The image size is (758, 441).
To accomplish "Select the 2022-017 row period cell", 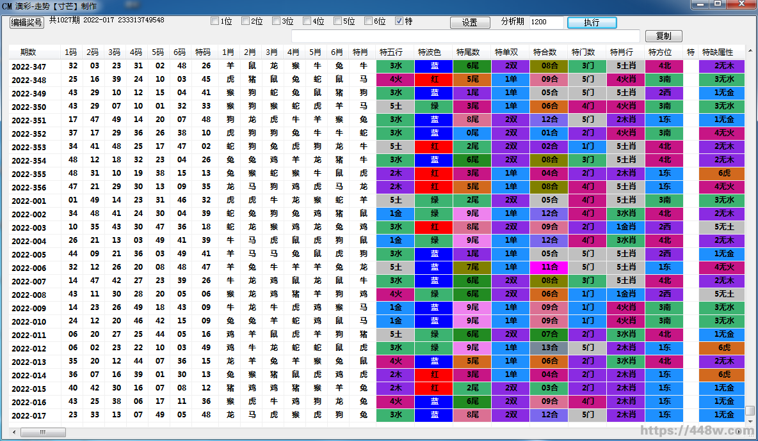I will pos(29,415).
